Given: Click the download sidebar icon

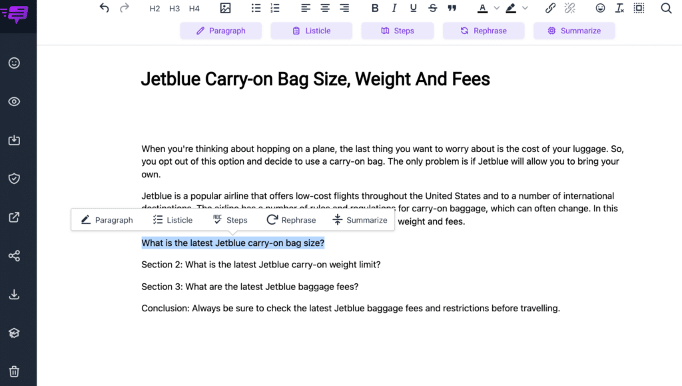Looking at the screenshot, I should pyautogui.click(x=14, y=295).
